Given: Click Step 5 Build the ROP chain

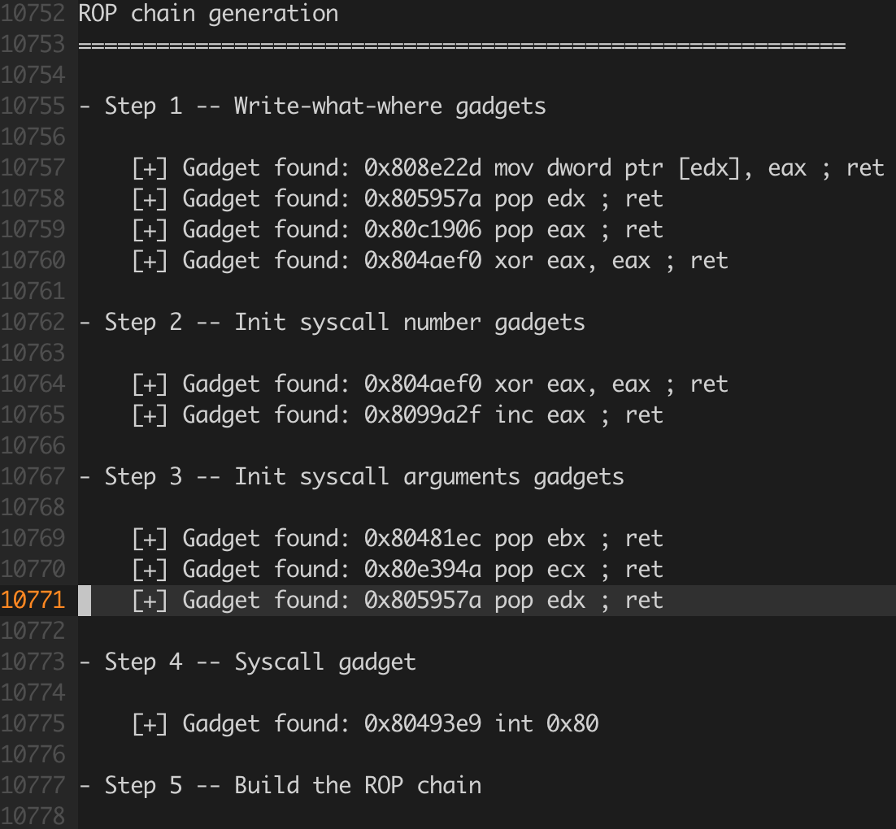Looking at the screenshot, I should 280,785.
